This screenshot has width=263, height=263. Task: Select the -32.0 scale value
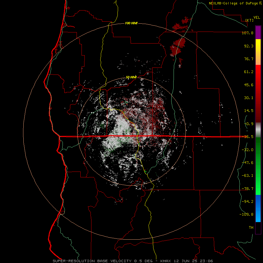click(248, 150)
